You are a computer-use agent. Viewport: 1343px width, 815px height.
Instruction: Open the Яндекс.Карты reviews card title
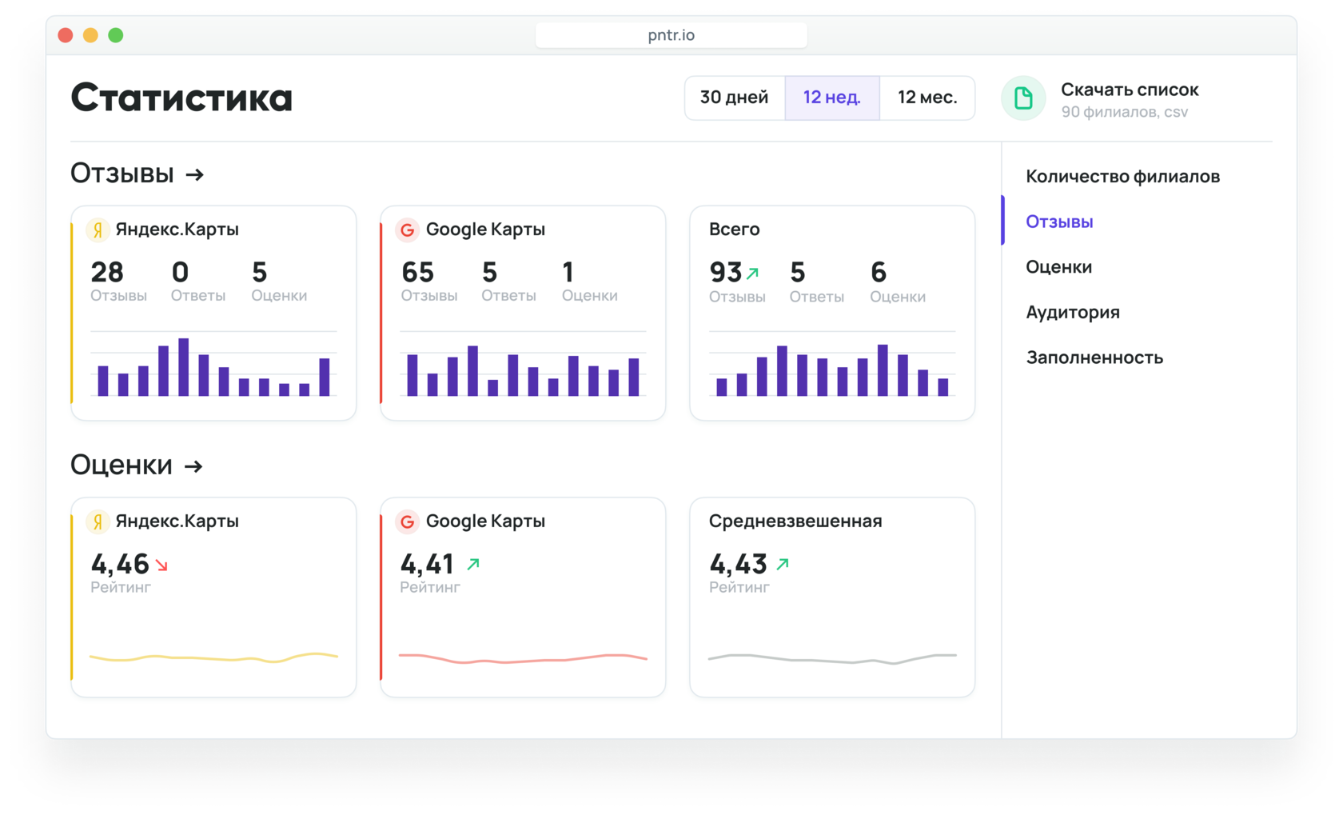[177, 230]
